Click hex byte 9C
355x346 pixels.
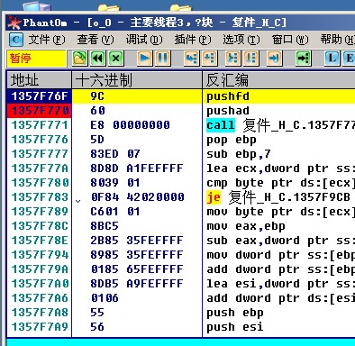(x=97, y=96)
